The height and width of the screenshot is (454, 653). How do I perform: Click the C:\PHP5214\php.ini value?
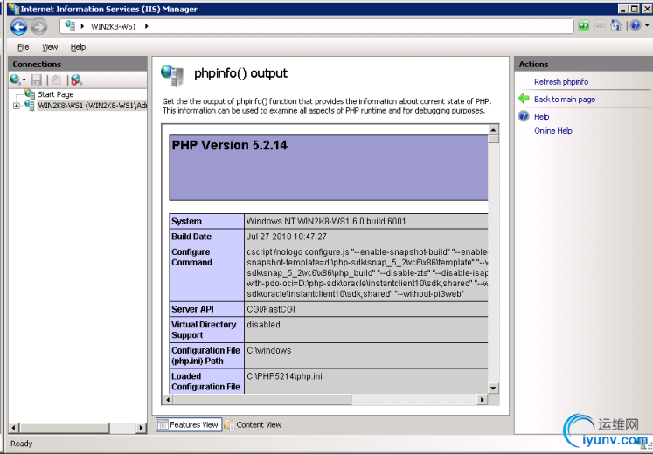(x=284, y=376)
